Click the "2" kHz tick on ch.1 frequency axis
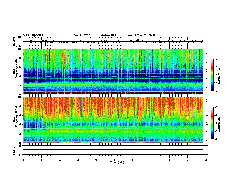This screenshot has width=232, height=179. coord(21,85)
